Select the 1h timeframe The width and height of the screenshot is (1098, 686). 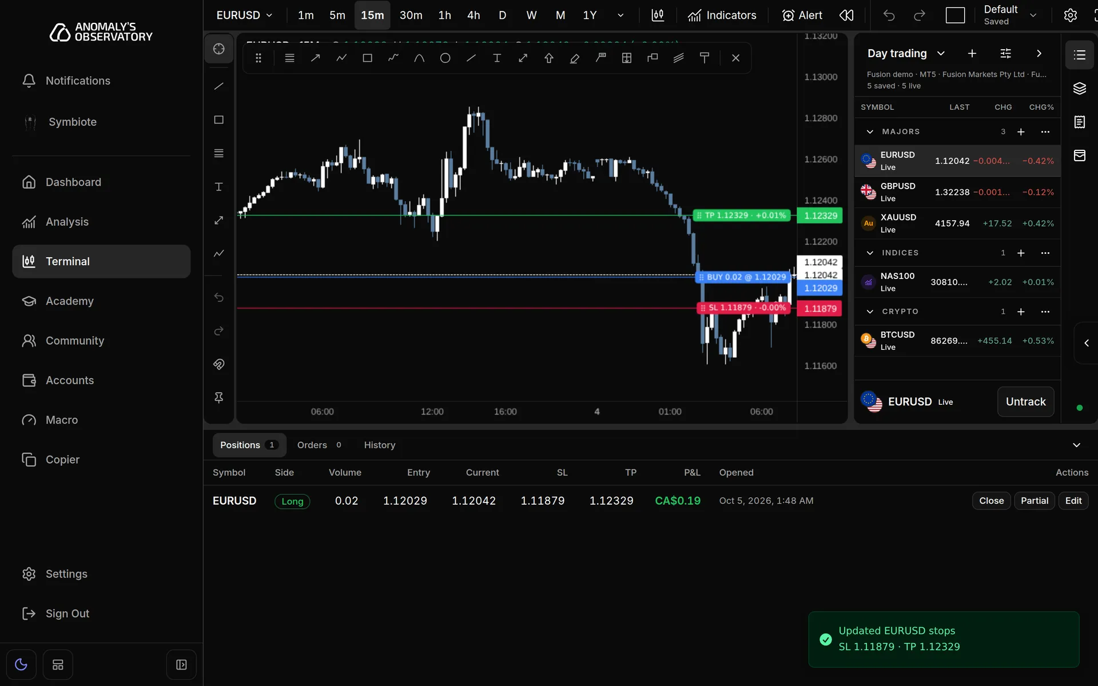[444, 15]
